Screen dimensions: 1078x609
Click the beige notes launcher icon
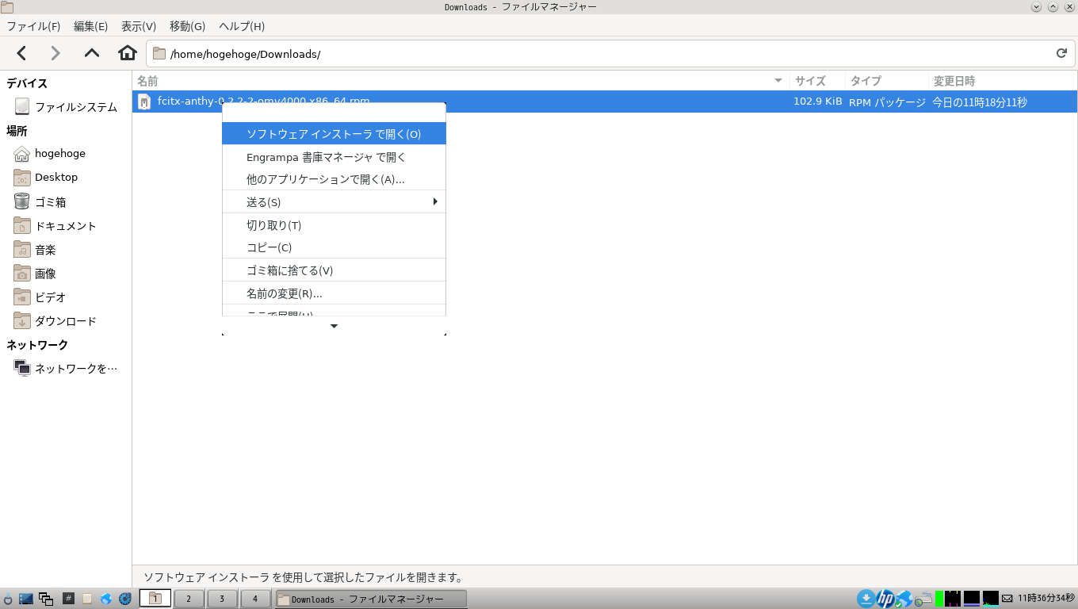(x=87, y=599)
